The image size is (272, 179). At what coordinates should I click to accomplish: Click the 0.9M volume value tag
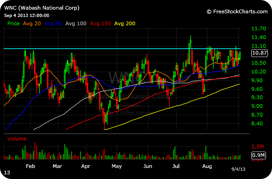(x=259, y=155)
